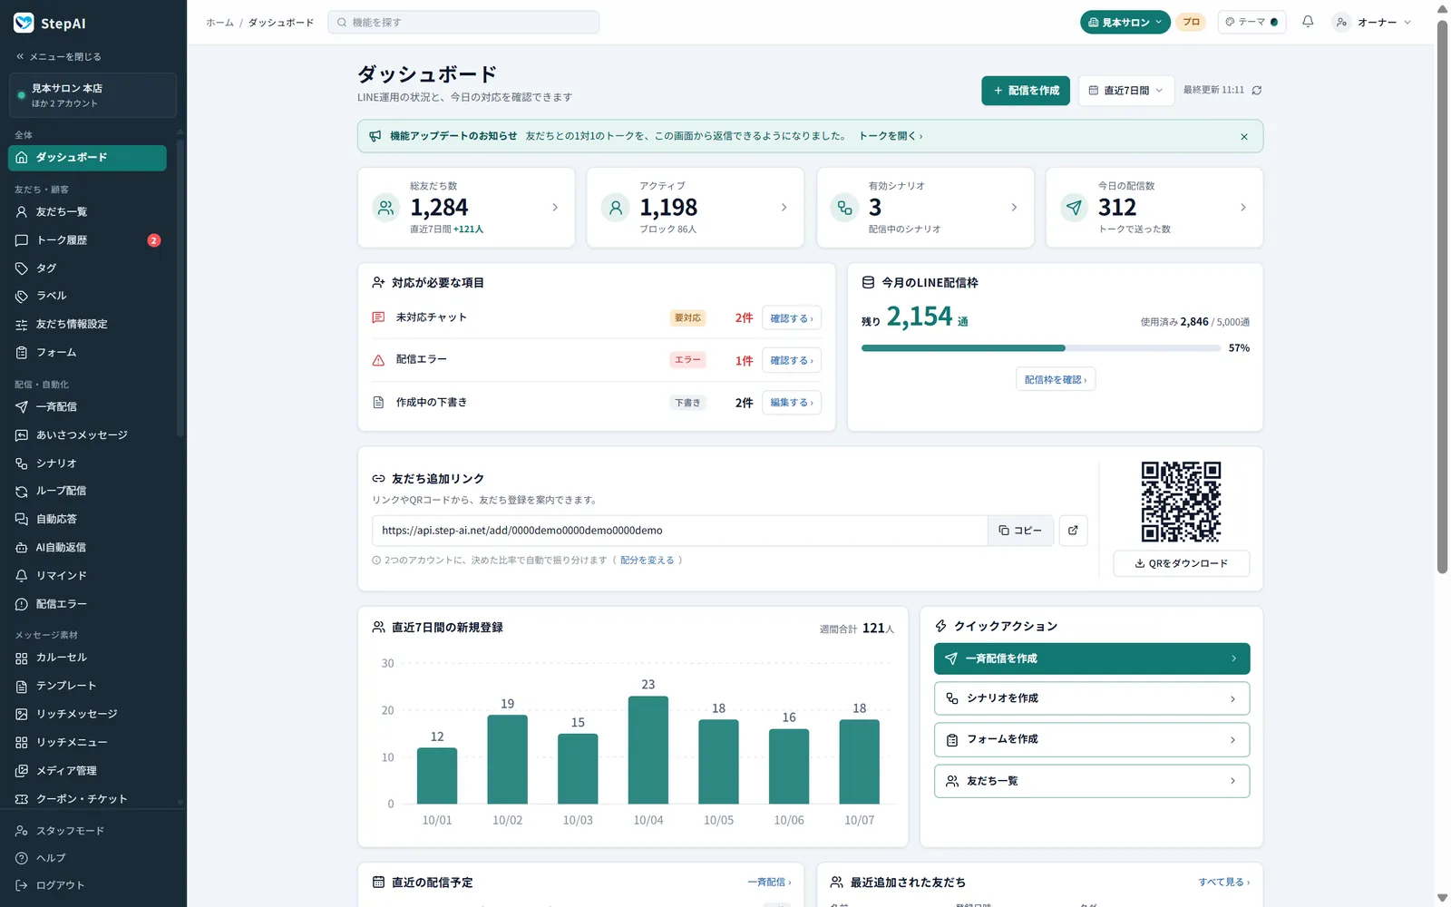Open トーク履歴 in the sidebar
Screen dimensions: 1451x907
pos(87,240)
